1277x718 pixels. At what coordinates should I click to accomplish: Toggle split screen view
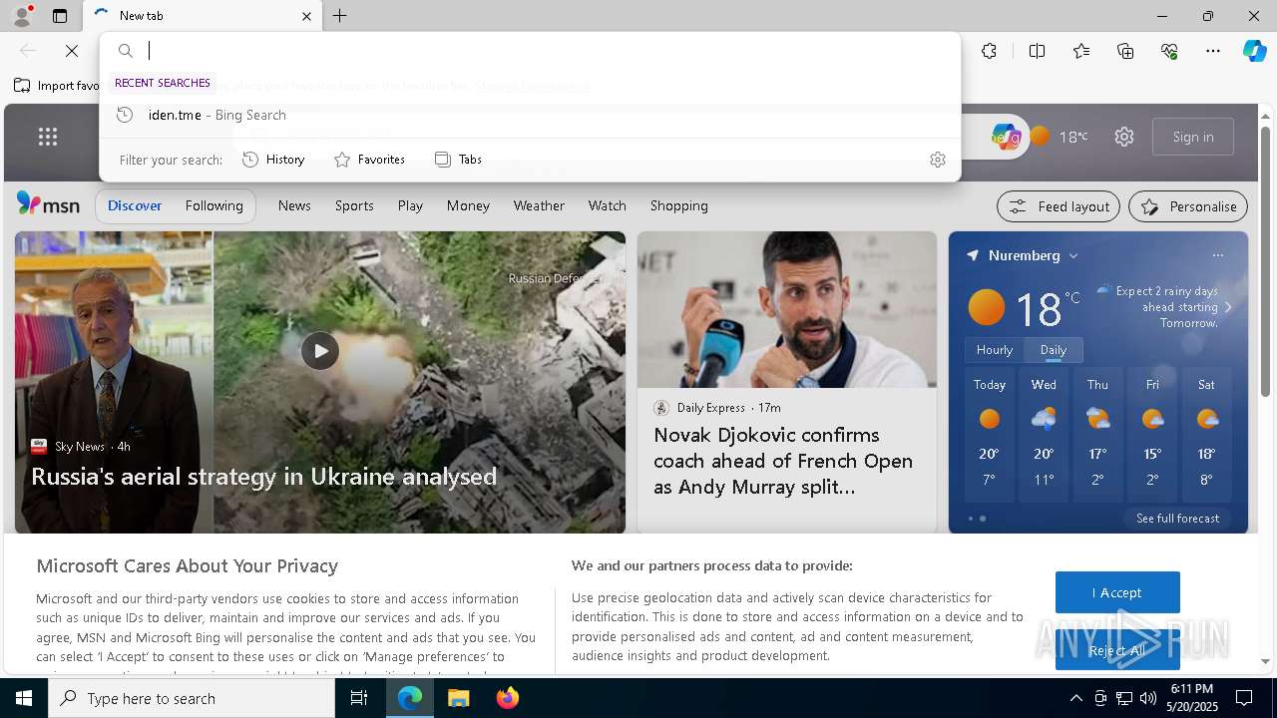(1037, 51)
